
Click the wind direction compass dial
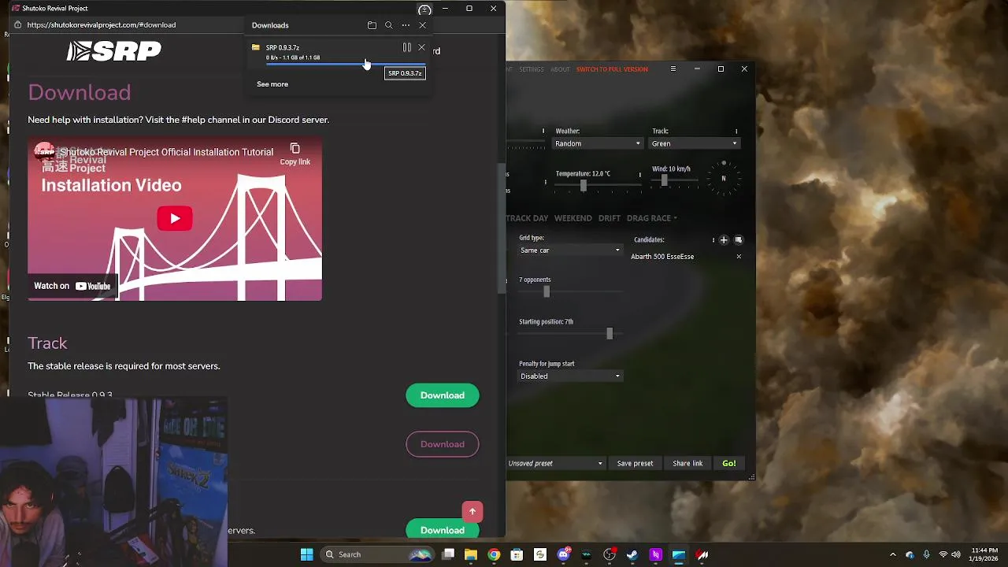pos(723,178)
